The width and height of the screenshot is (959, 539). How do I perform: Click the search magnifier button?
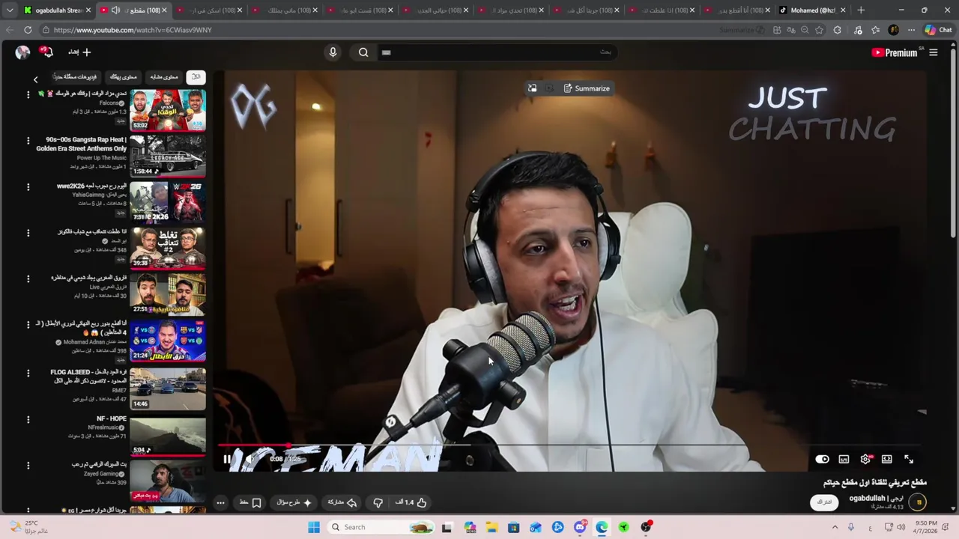[x=363, y=52]
